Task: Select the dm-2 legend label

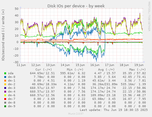Action: pos(12,84)
